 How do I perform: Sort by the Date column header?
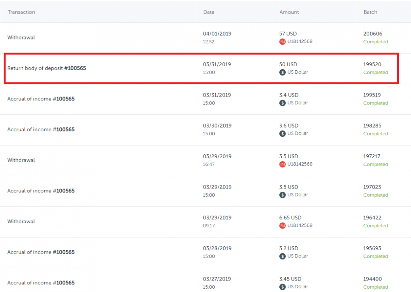pos(209,12)
